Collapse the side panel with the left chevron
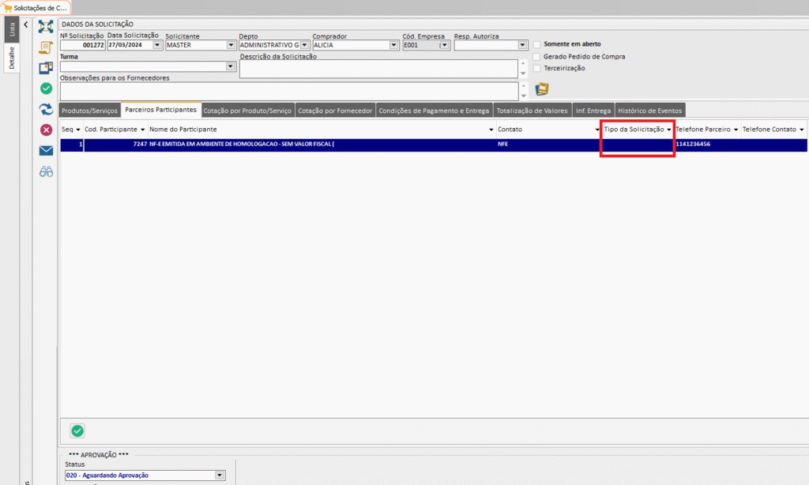The width and height of the screenshot is (809, 485). pyautogui.click(x=26, y=24)
